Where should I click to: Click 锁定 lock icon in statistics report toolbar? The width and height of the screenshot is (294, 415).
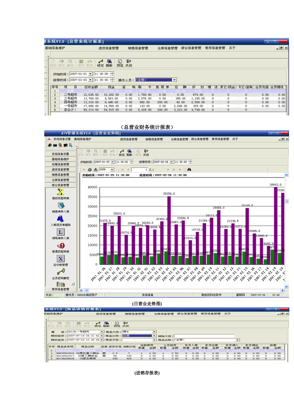101,63
